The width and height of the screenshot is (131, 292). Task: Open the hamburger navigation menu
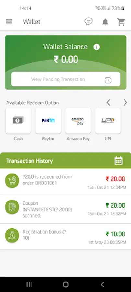click(x=9, y=21)
